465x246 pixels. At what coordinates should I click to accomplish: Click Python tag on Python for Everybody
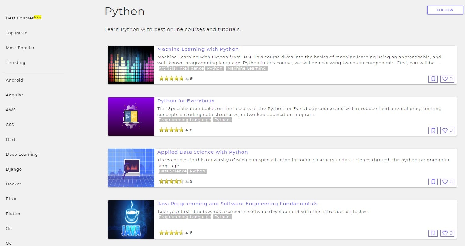pyautogui.click(x=222, y=120)
